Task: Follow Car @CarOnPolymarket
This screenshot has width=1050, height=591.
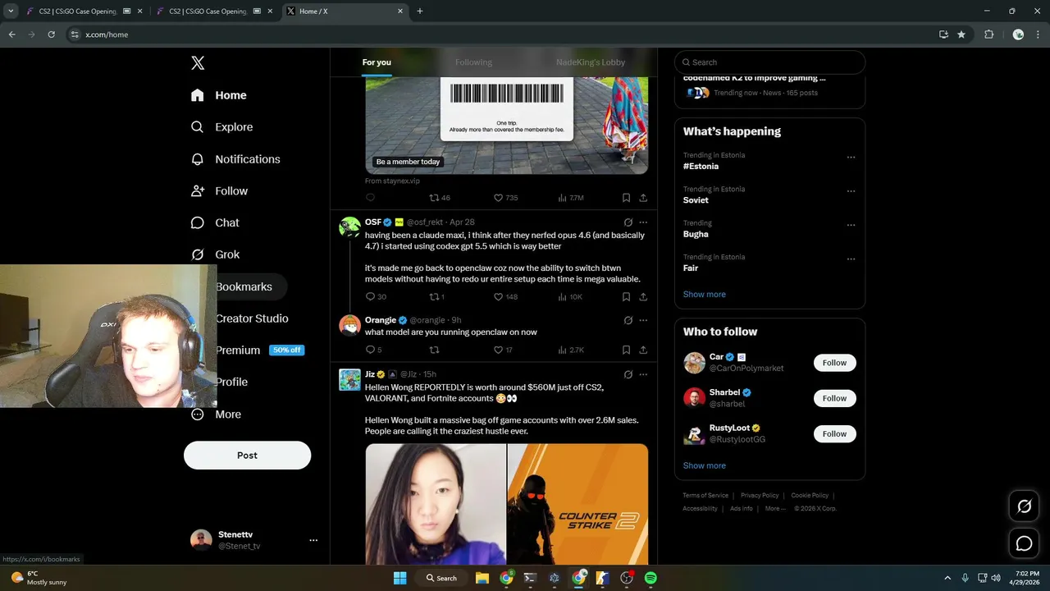Action: click(x=834, y=363)
